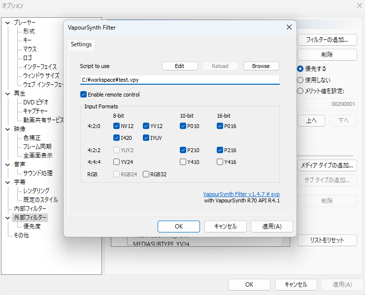365x295 pixels.
Task: Select キー in the options tree
Action: (x=27, y=40)
